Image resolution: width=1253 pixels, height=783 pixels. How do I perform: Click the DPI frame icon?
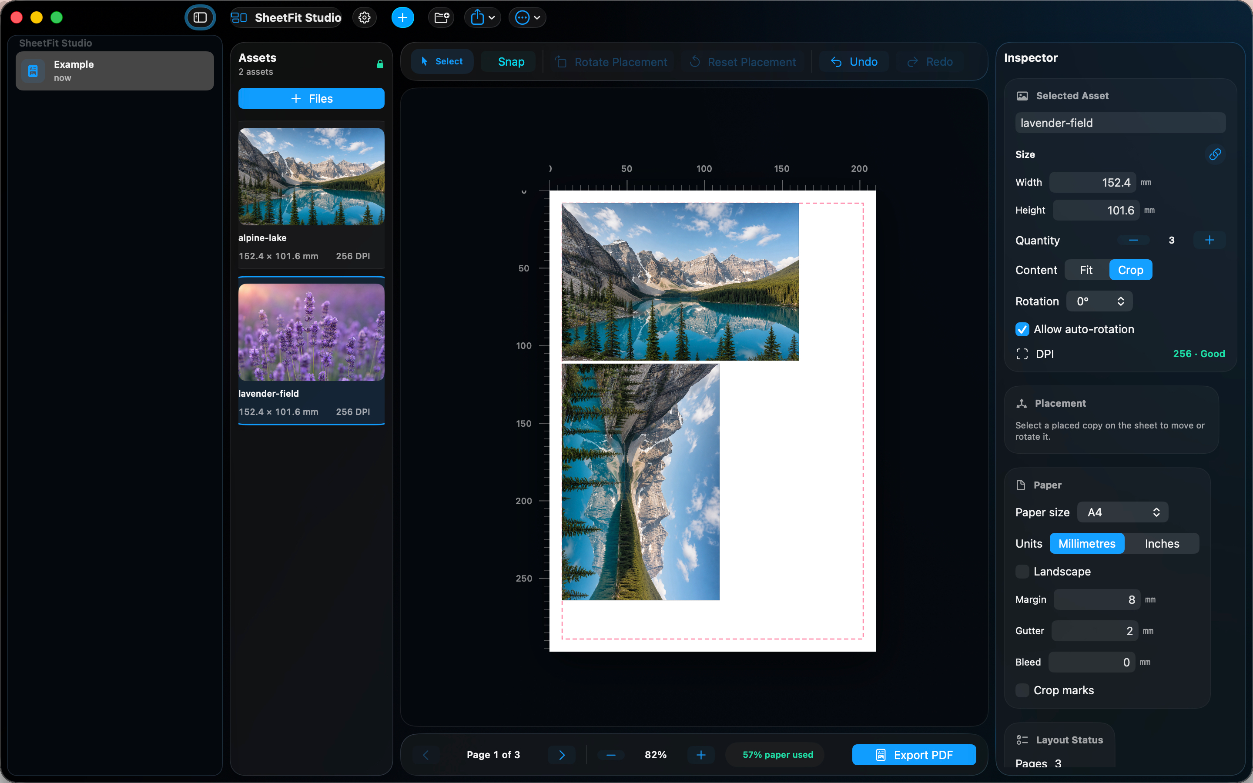tap(1022, 354)
